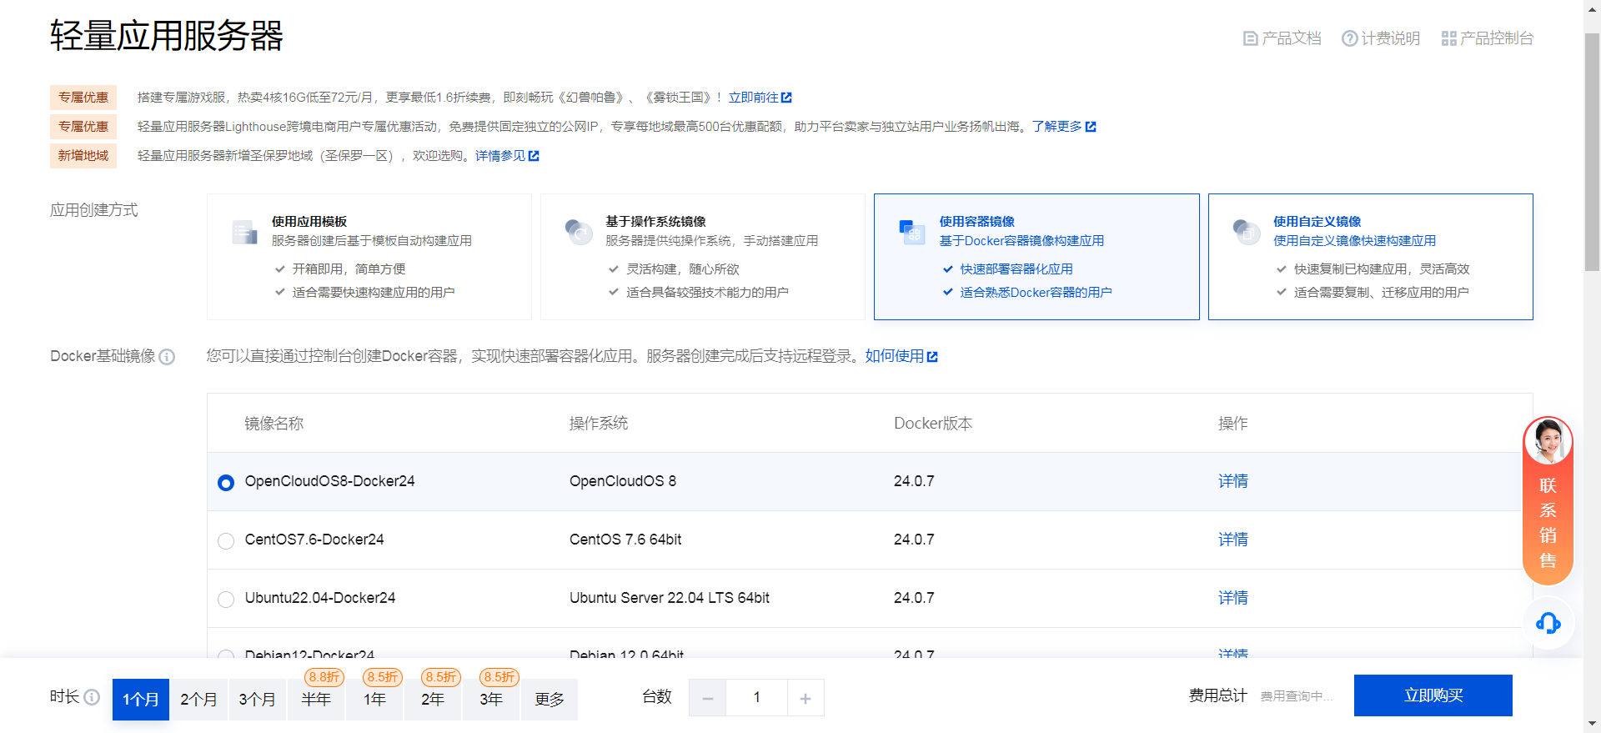Click the CentOS 7.6 64bit cell
This screenshot has width=1601, height=733.
pos(625,540)
